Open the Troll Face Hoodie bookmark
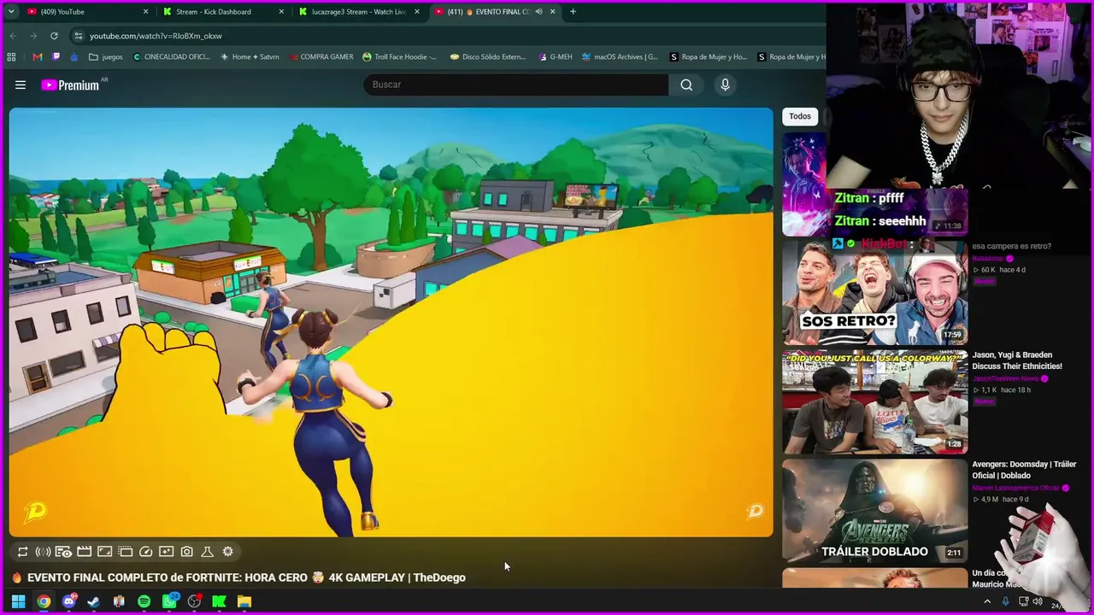The image size is (1094, 615). pos(399,57)
